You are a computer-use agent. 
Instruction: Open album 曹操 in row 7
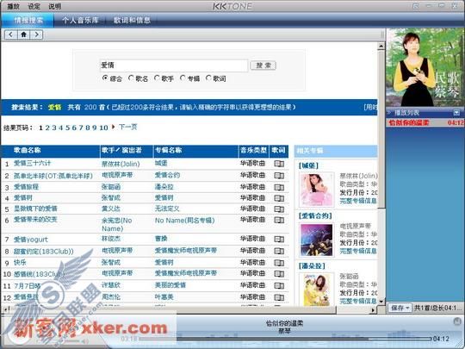161,239
